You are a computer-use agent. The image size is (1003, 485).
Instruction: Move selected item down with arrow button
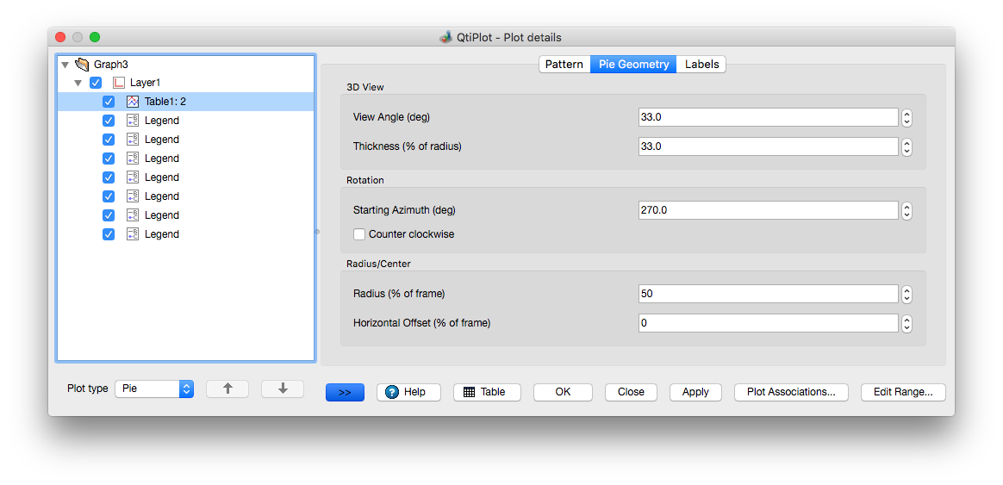pos(283,389)
